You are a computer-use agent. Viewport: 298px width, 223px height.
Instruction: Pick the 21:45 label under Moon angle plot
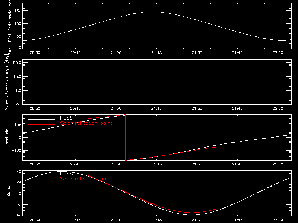pos(237,109)
